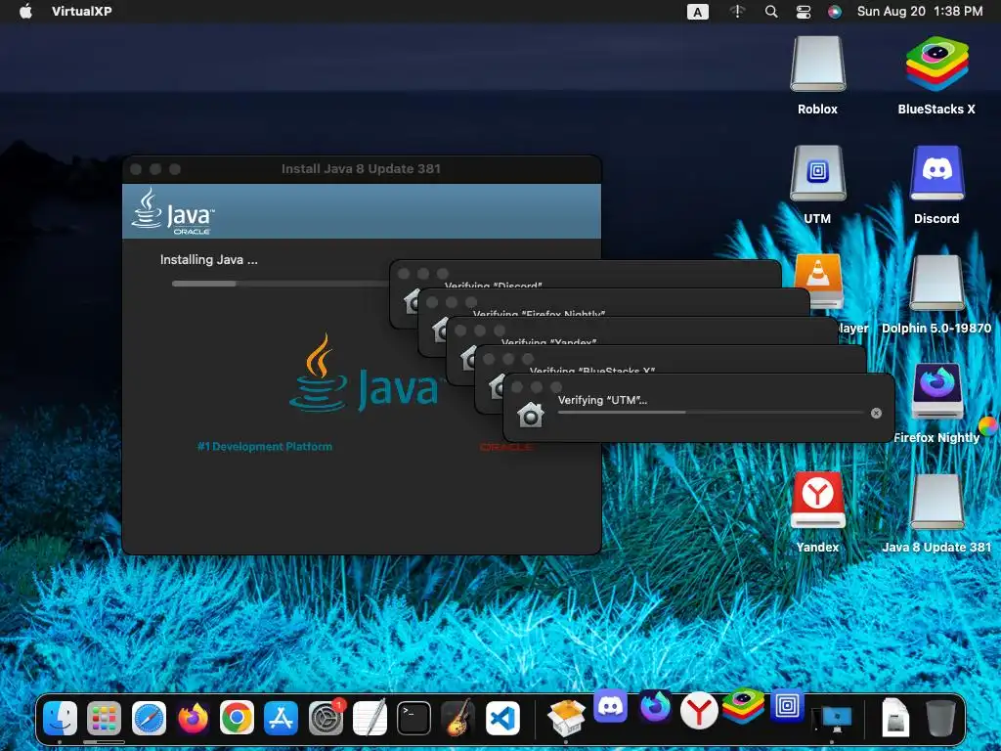
Task: Open the VirtualXP application menu
Action: point(82,11)
